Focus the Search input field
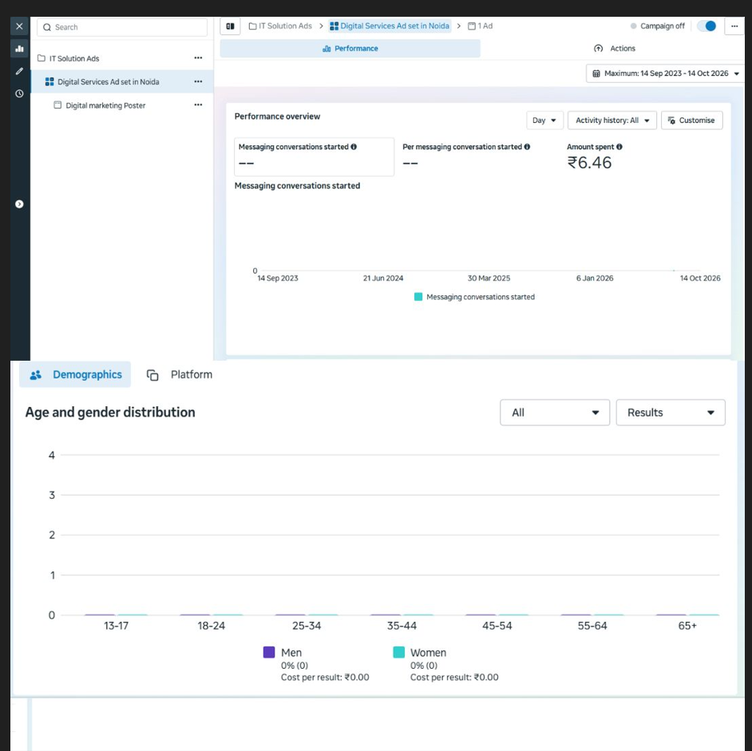The width and height of the screenshot is (752, 751). coord(122,27)
